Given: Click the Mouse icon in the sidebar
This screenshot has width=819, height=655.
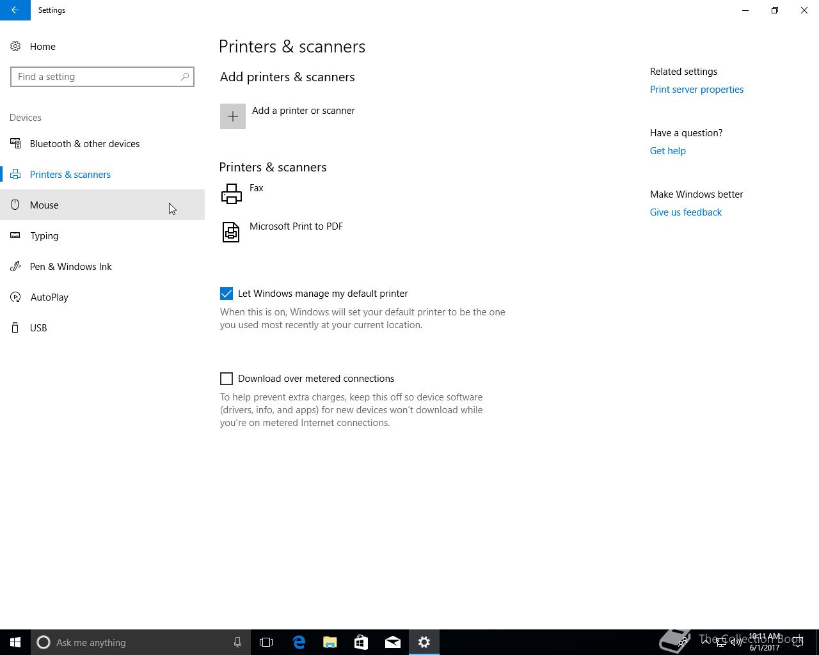Looking at the screenshot, I should (15, 205).
